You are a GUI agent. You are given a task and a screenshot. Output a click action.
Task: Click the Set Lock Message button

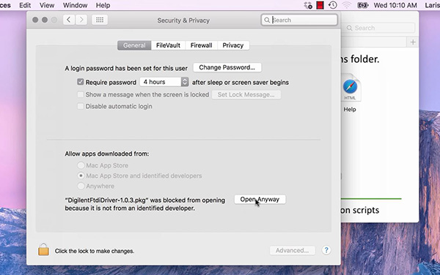(x=246, y=94)
